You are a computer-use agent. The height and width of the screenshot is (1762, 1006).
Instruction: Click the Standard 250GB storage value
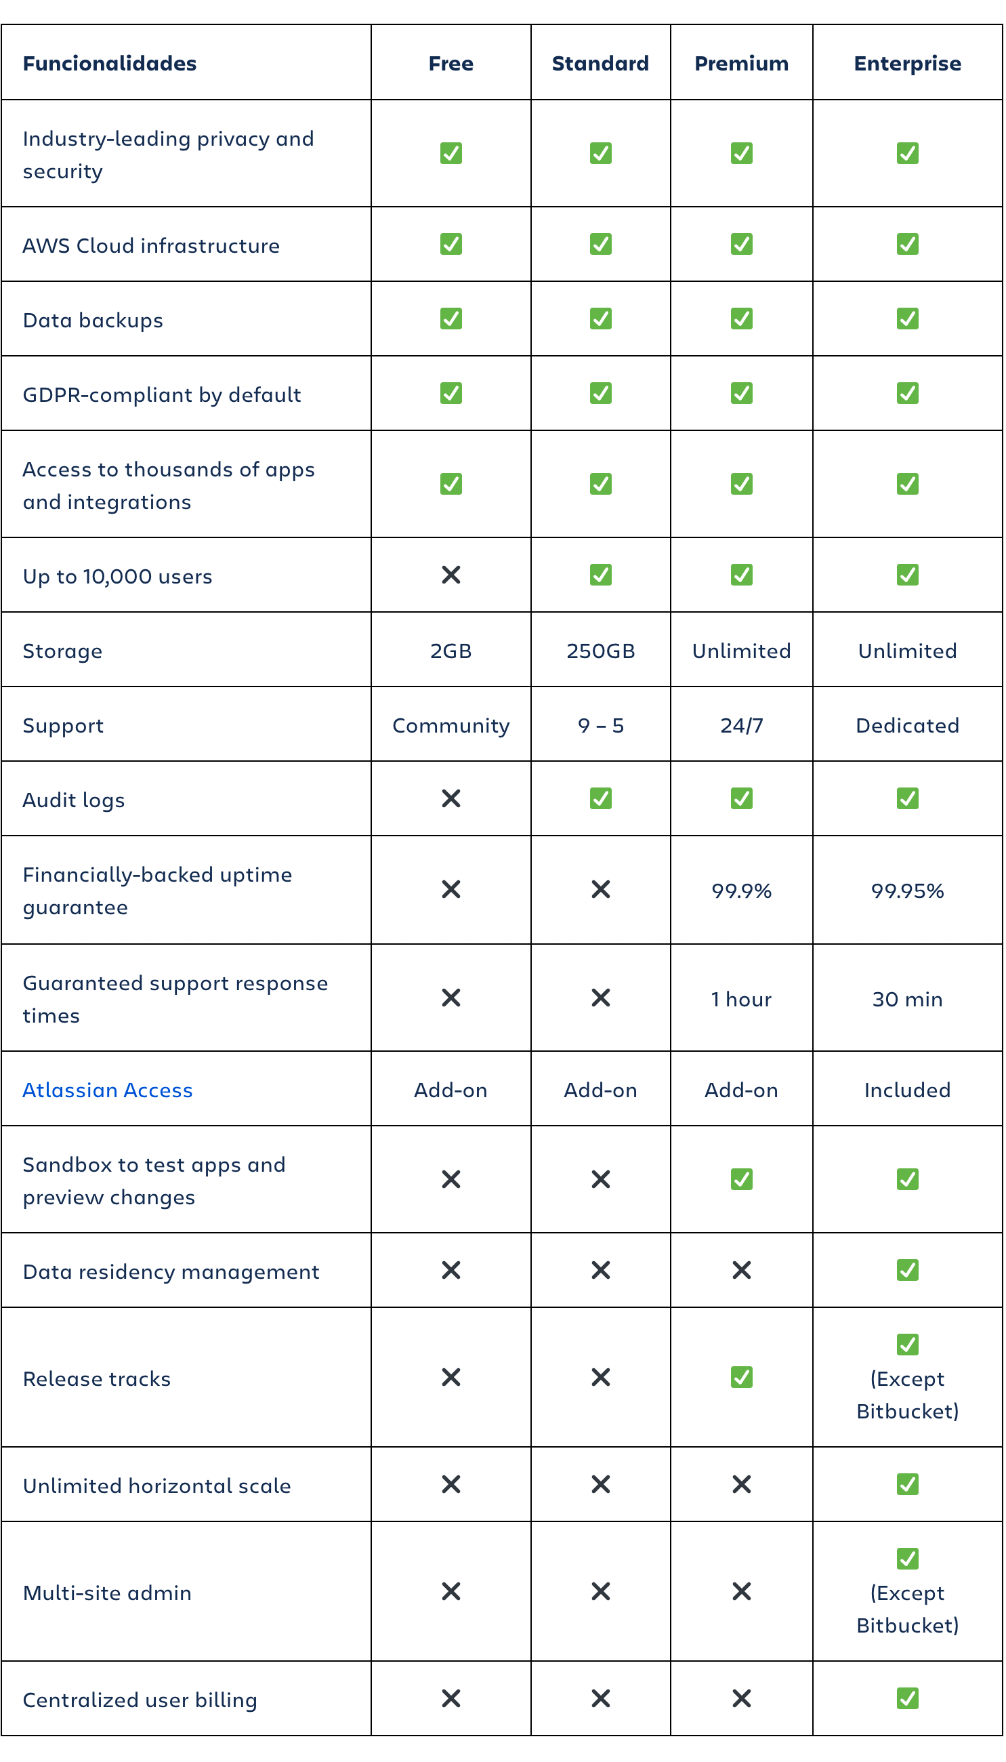[x=600, y=651]
